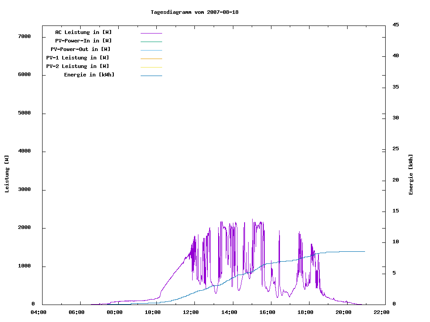
Task: Click the PV-Power-In legend line sample
Action: pyautogui.click(x=151, y=42)
